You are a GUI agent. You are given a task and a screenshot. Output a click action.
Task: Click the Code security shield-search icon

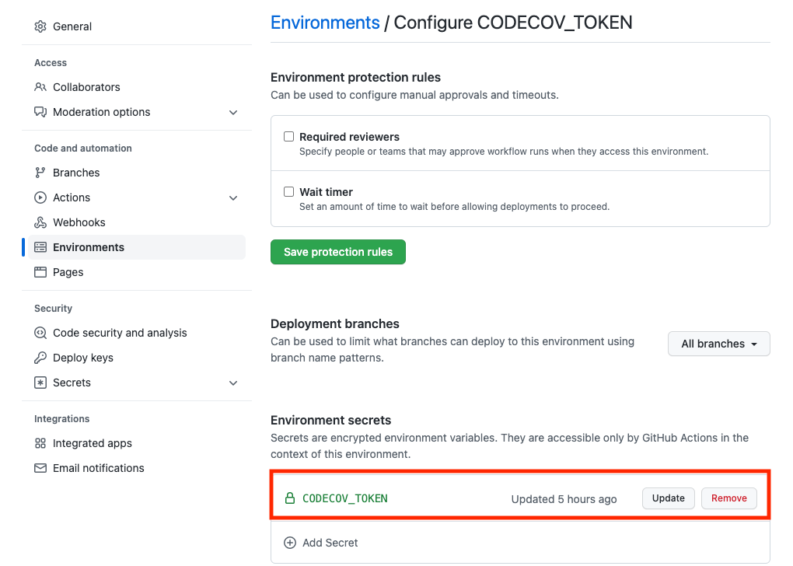tap(40, 332)
